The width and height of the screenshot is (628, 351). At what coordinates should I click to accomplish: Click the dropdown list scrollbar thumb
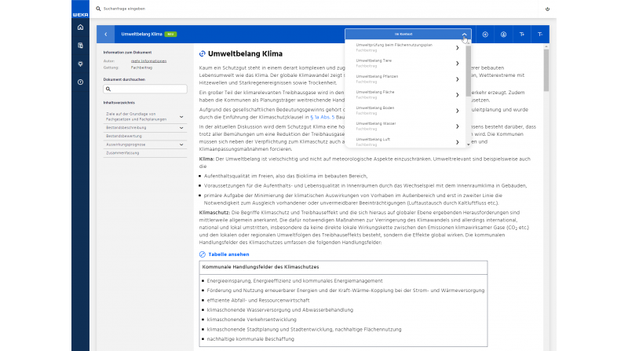[468, 71]
